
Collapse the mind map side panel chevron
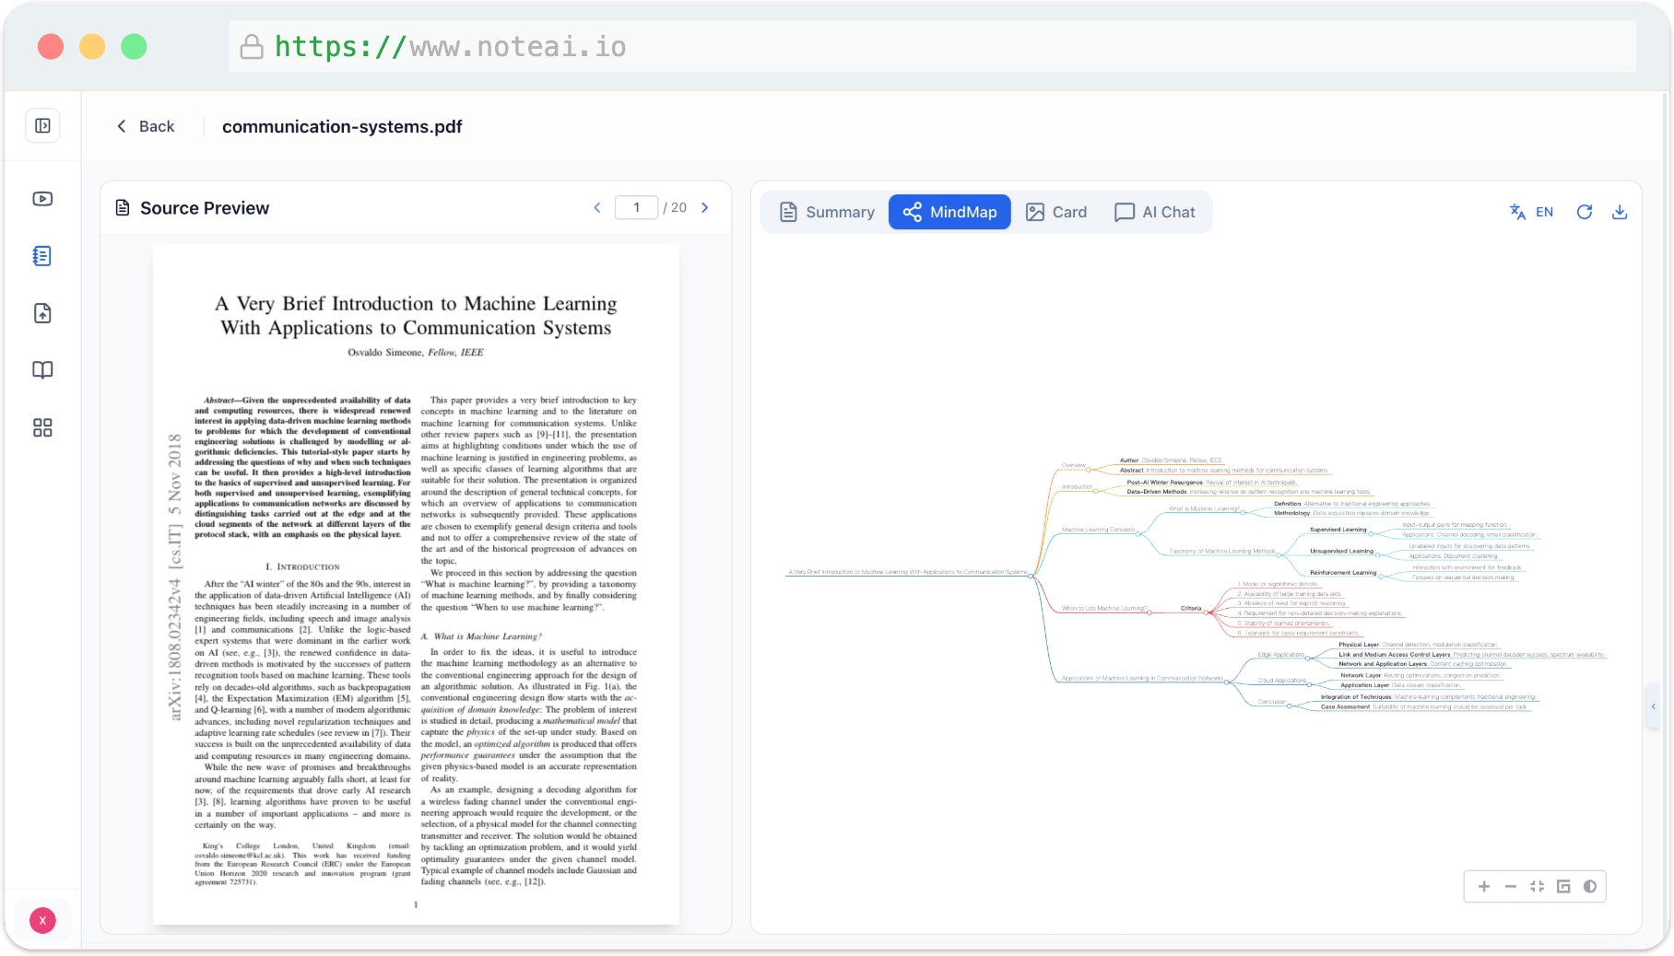tap(1655, 706)
